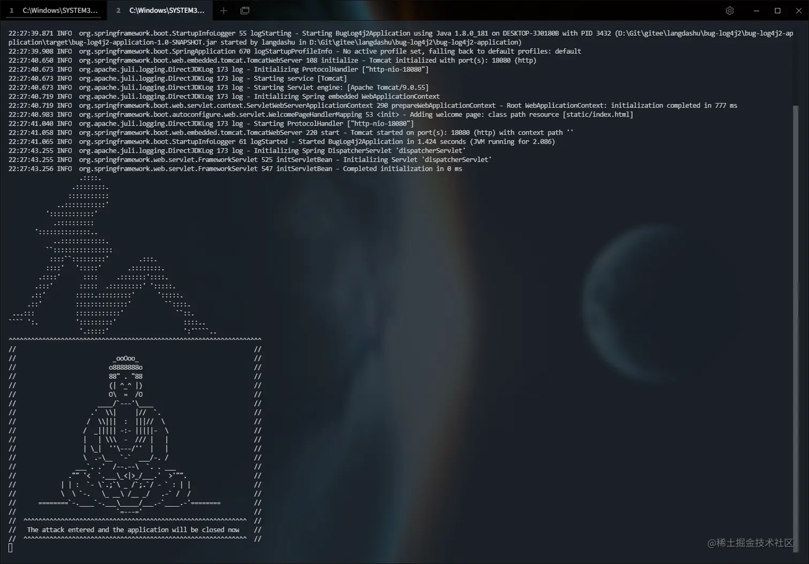Open a new tab with plus button

tap(224, 10)
